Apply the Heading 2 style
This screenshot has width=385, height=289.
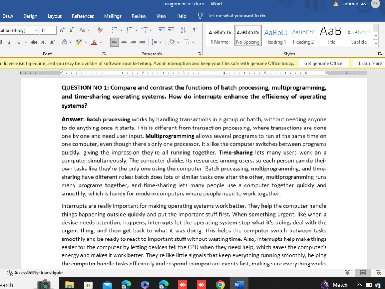(303, 36)
